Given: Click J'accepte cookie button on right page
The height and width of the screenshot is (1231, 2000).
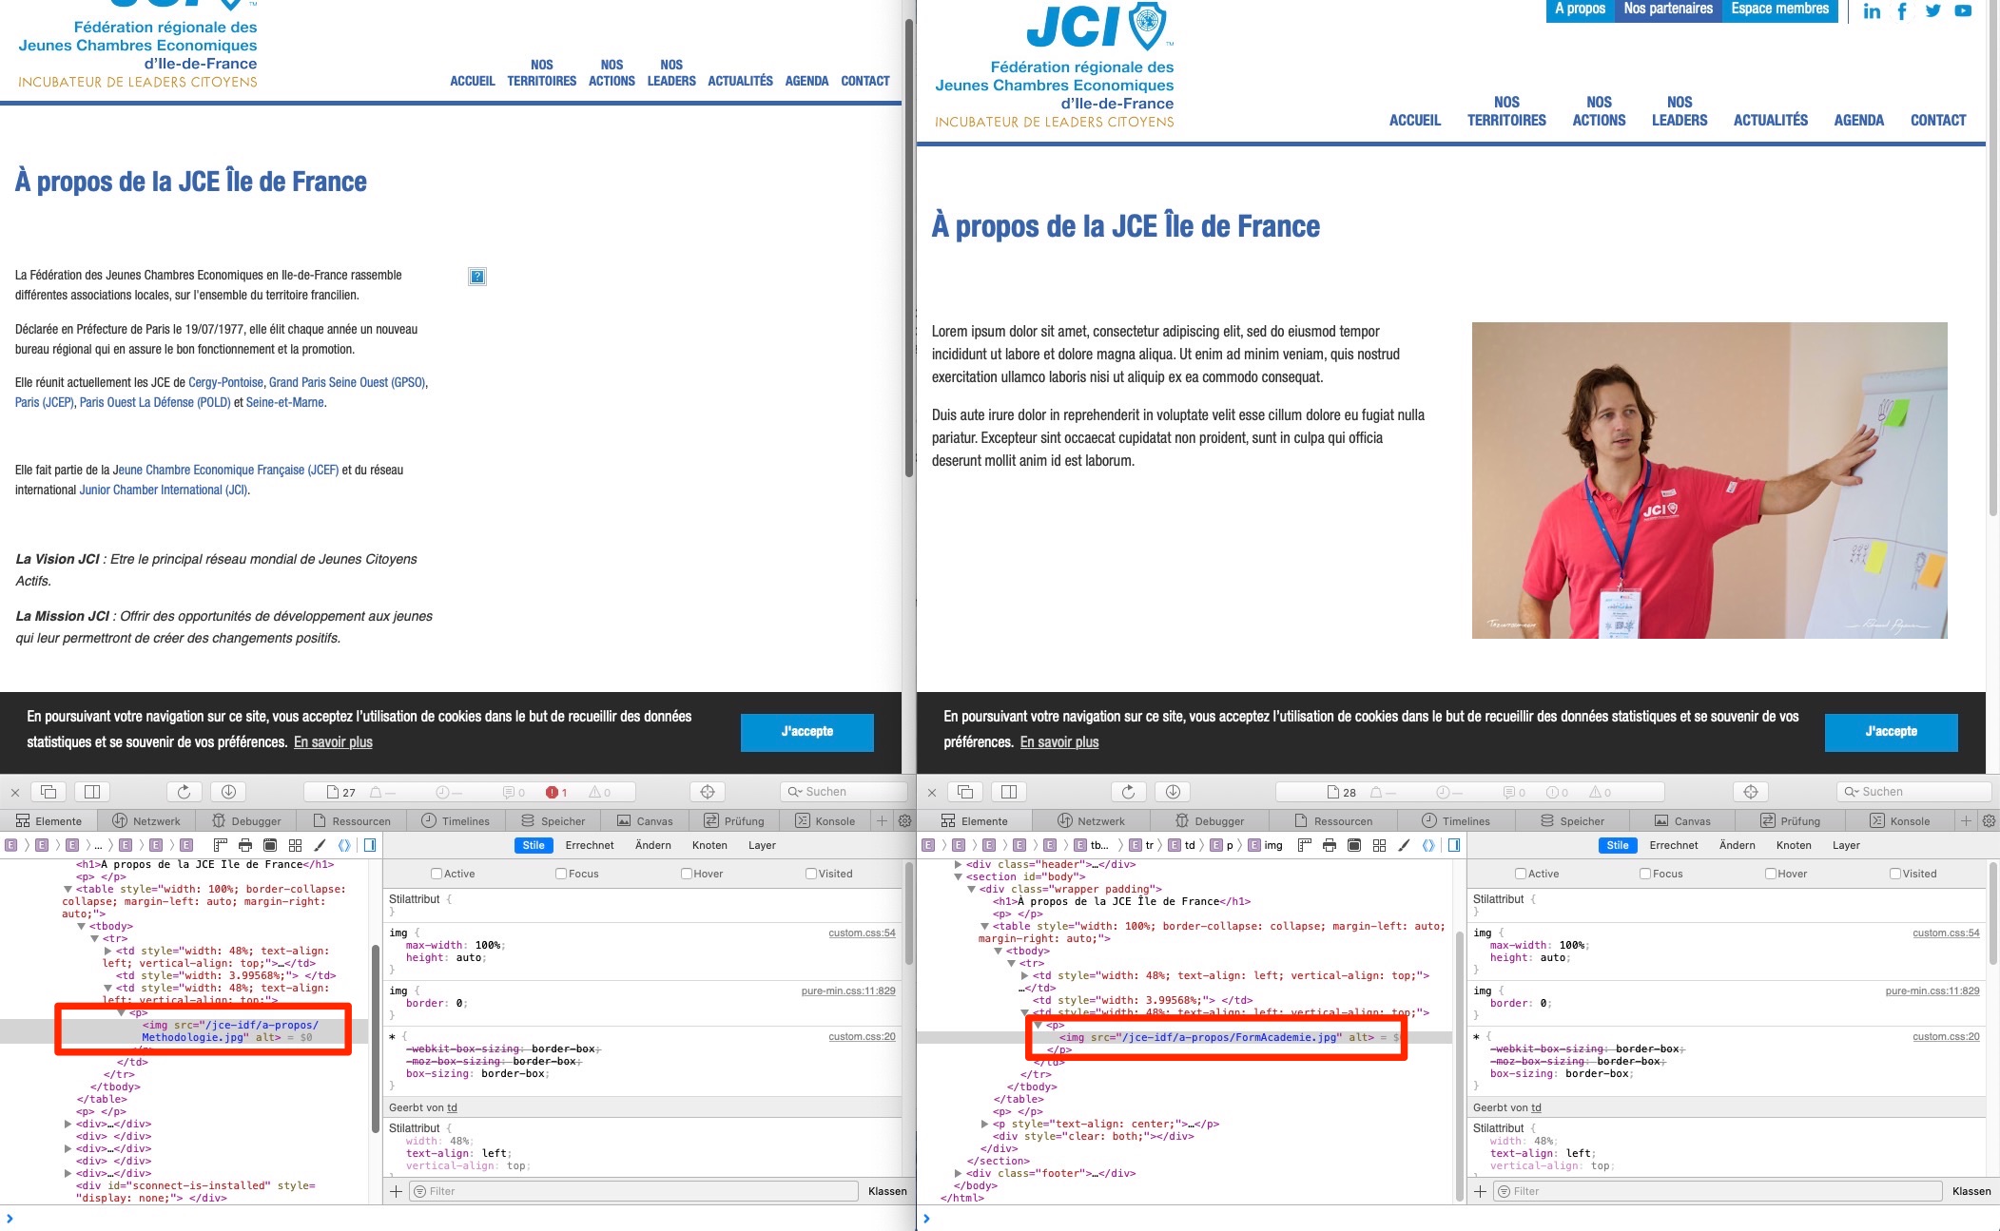Looking at the screenshot, I should (1892, 732).
